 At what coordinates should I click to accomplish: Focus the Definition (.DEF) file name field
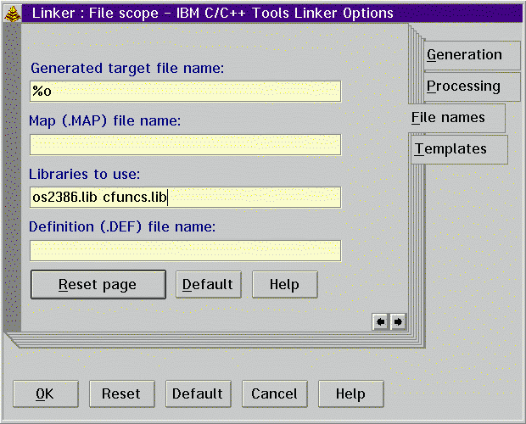[x=186, y=251]
